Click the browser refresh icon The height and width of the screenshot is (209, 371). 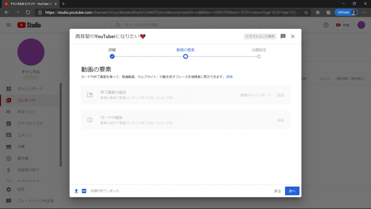28,13
